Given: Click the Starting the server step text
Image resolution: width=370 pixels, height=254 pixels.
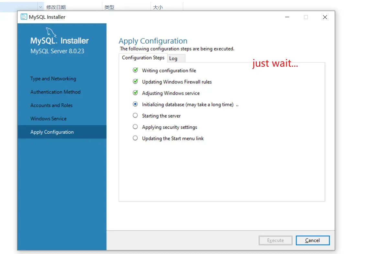Looking at the screenshot, I should coord(161,116).
